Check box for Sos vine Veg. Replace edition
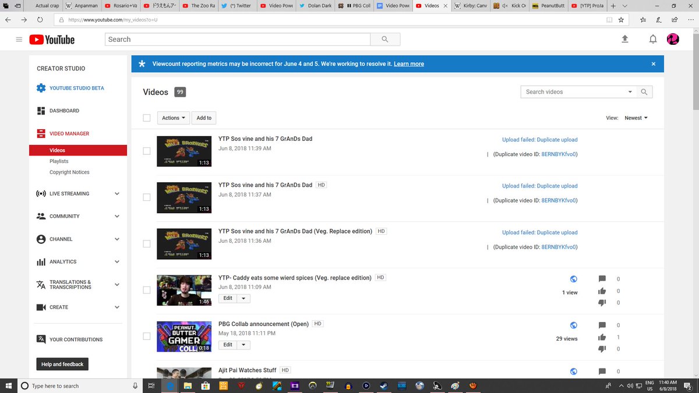 click(x=147, y=244)
